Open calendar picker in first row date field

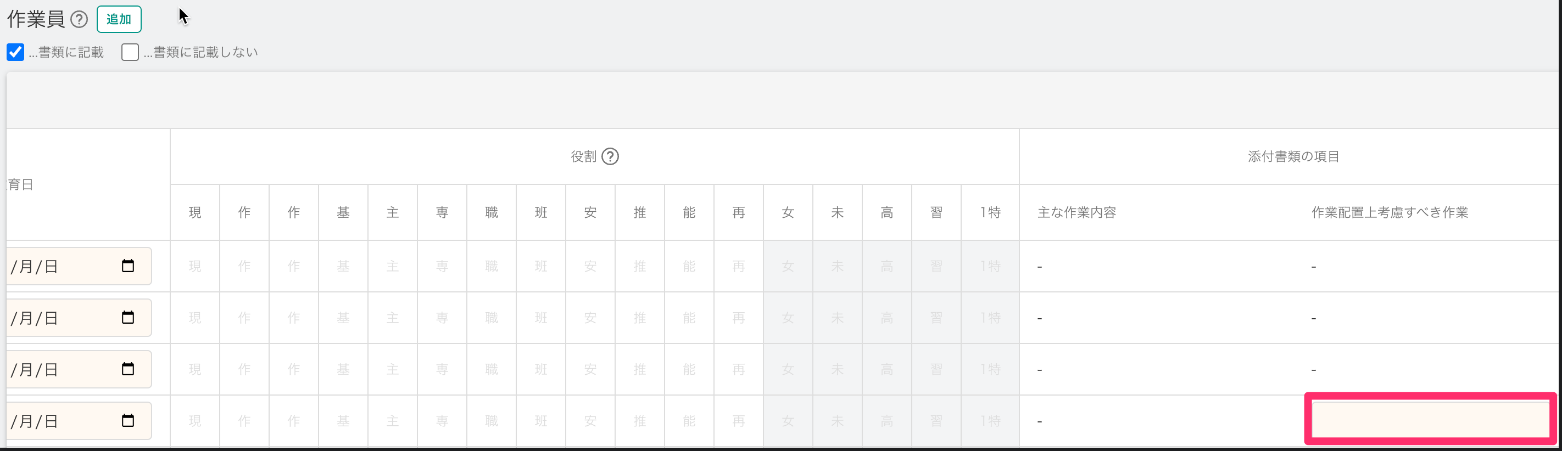pos(128,266)
